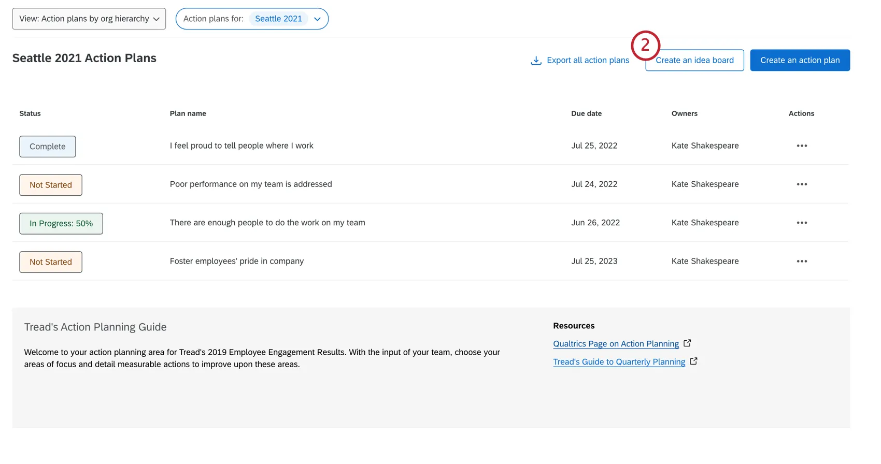Click Export all action plans
881x464 pixels.
pyautogui.click(x=588, y=61)
